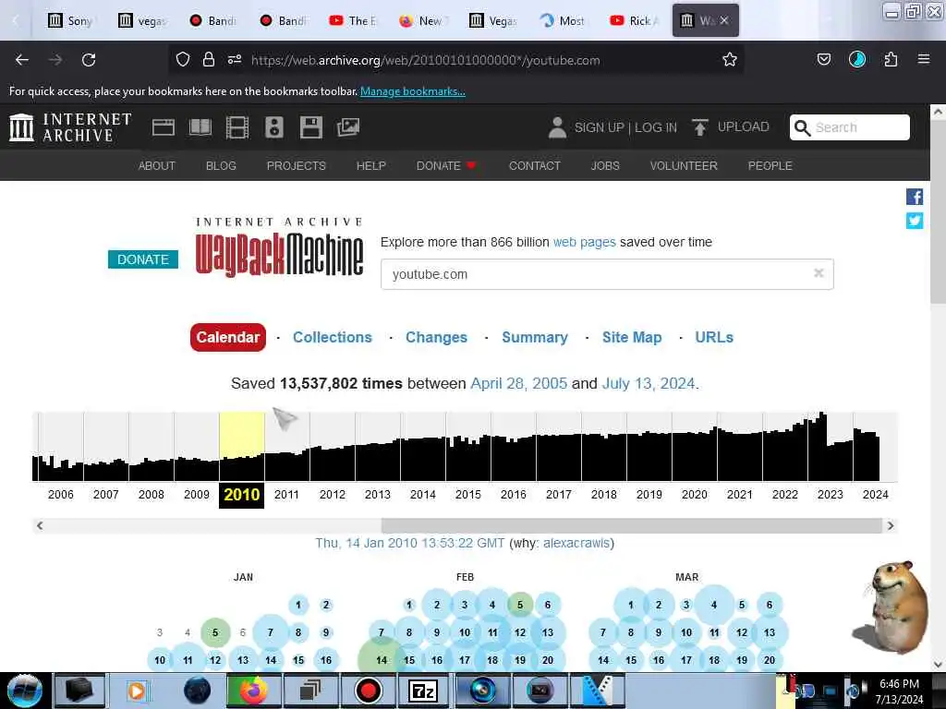This screenshot has height=709, width=946.
Task: Select year 2006 on the timeline
Action: pyautogui.click(x=60, y=495)
